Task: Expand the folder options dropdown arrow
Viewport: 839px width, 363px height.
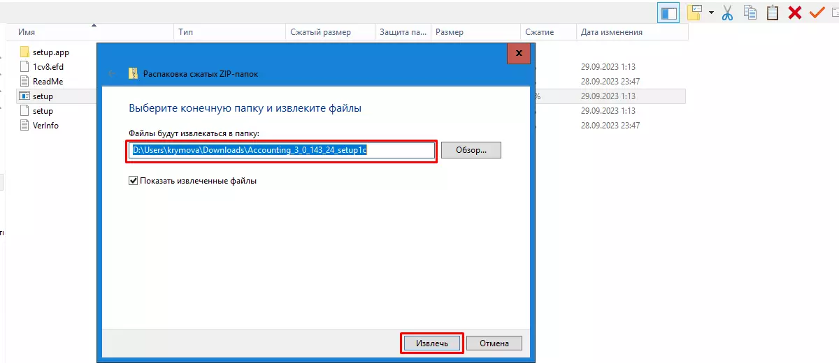Action: click(711, 13)
